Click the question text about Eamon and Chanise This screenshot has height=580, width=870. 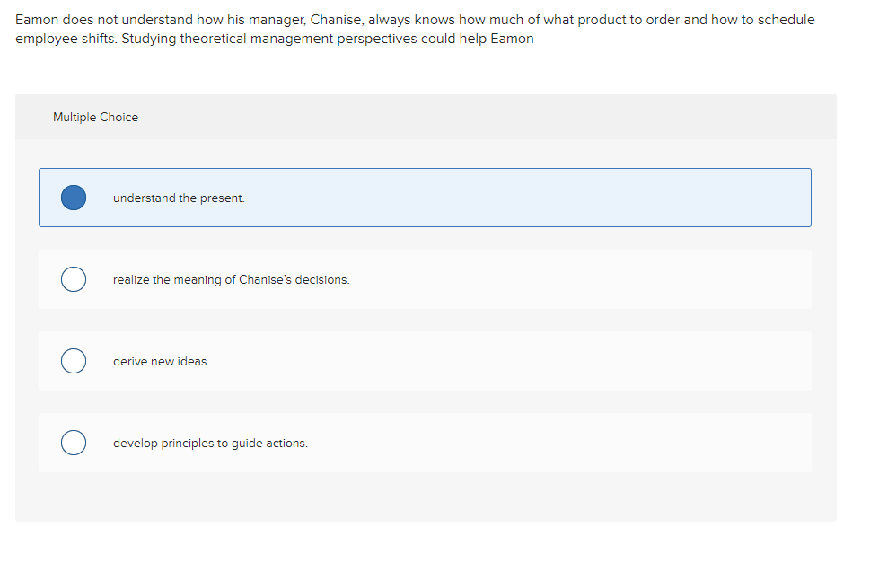(x=415, y=29)
